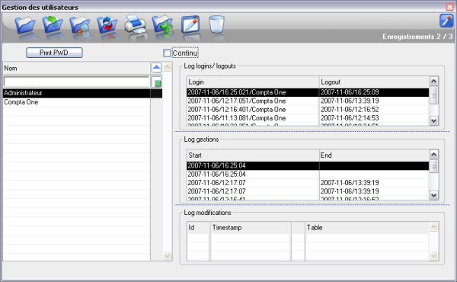Click the Id column header in Log modifications
Image resolution: width=457 pixels, height=282 pixels.
coord(198,227)
